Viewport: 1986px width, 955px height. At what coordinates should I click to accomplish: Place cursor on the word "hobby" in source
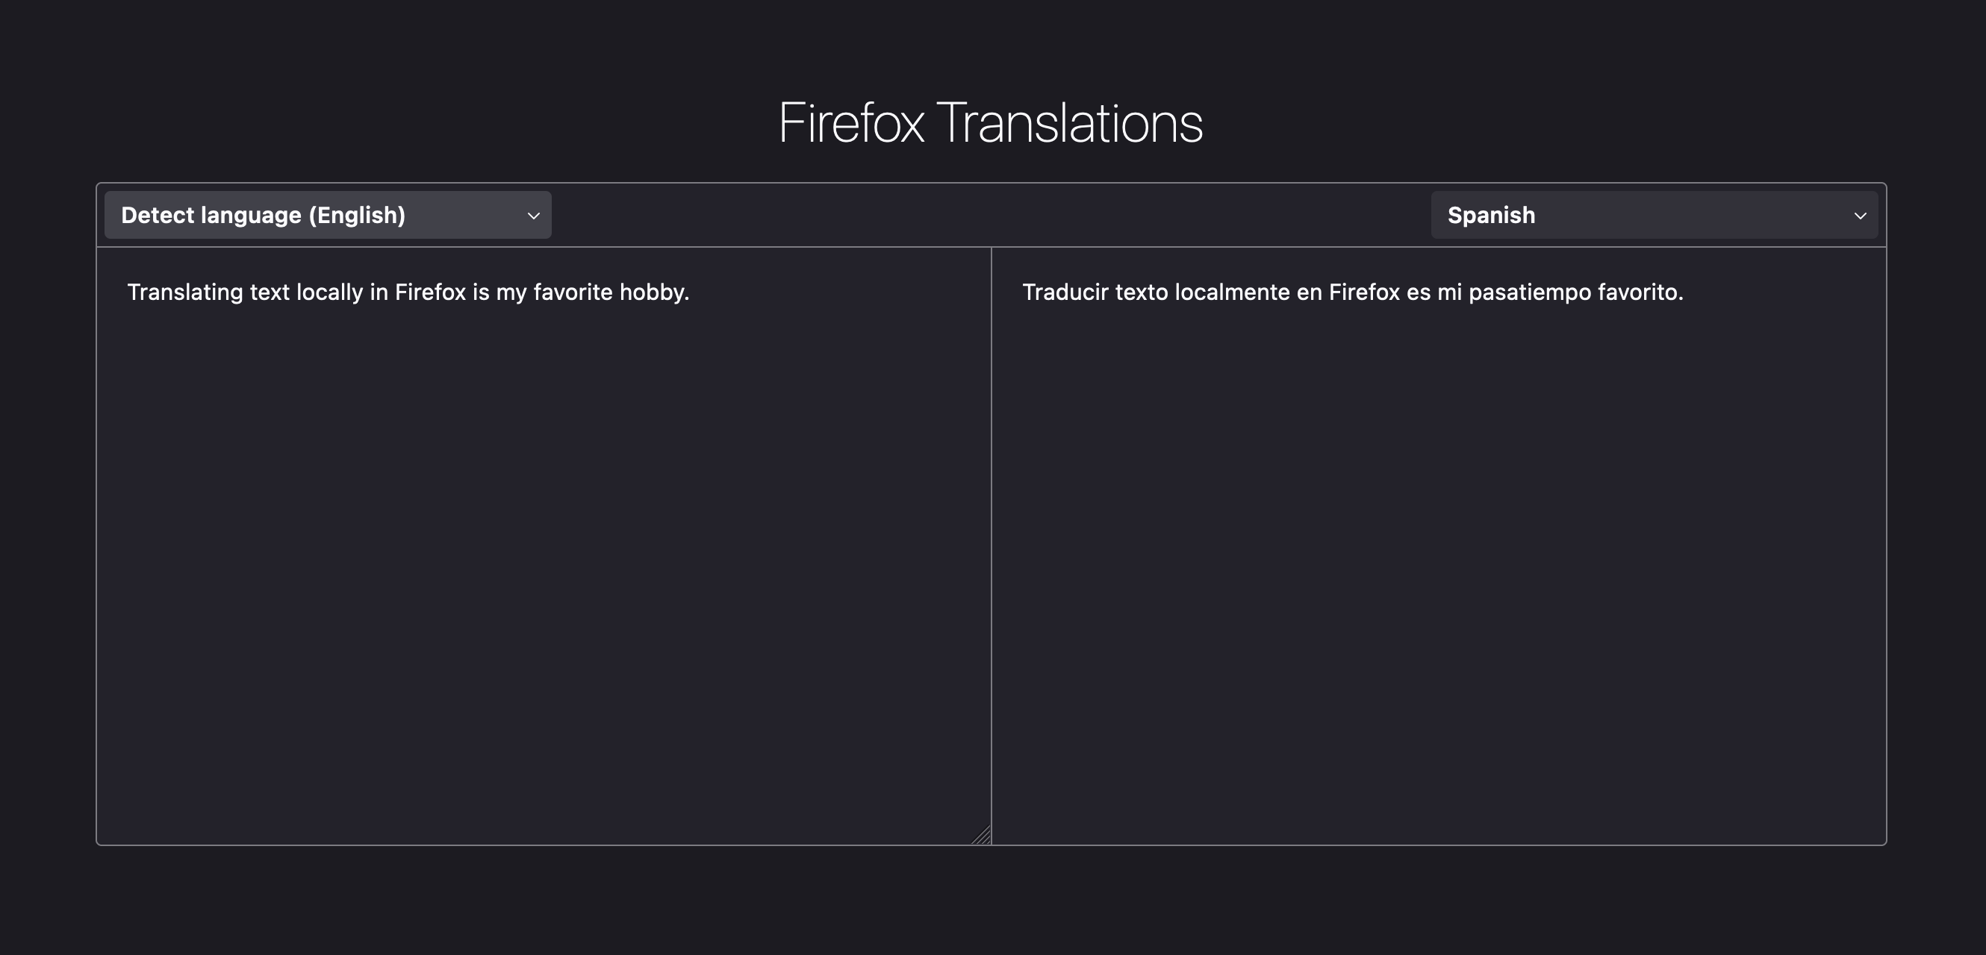tap(651, 292)
